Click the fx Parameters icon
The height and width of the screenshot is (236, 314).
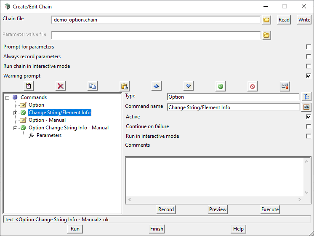[31, 135]
